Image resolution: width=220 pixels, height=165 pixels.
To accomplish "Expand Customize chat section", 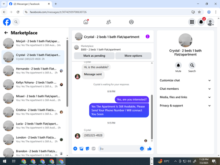I will pos(185,81).
